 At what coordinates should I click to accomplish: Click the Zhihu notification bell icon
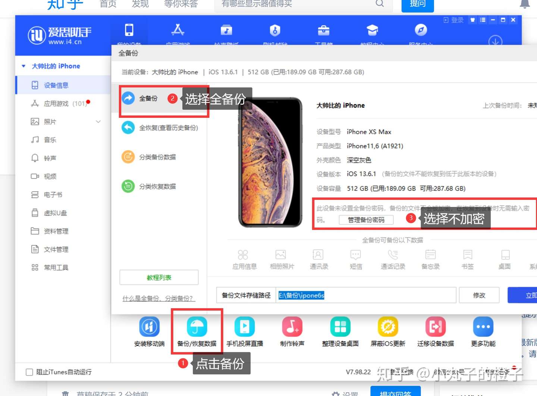click(x=525, y=4)
